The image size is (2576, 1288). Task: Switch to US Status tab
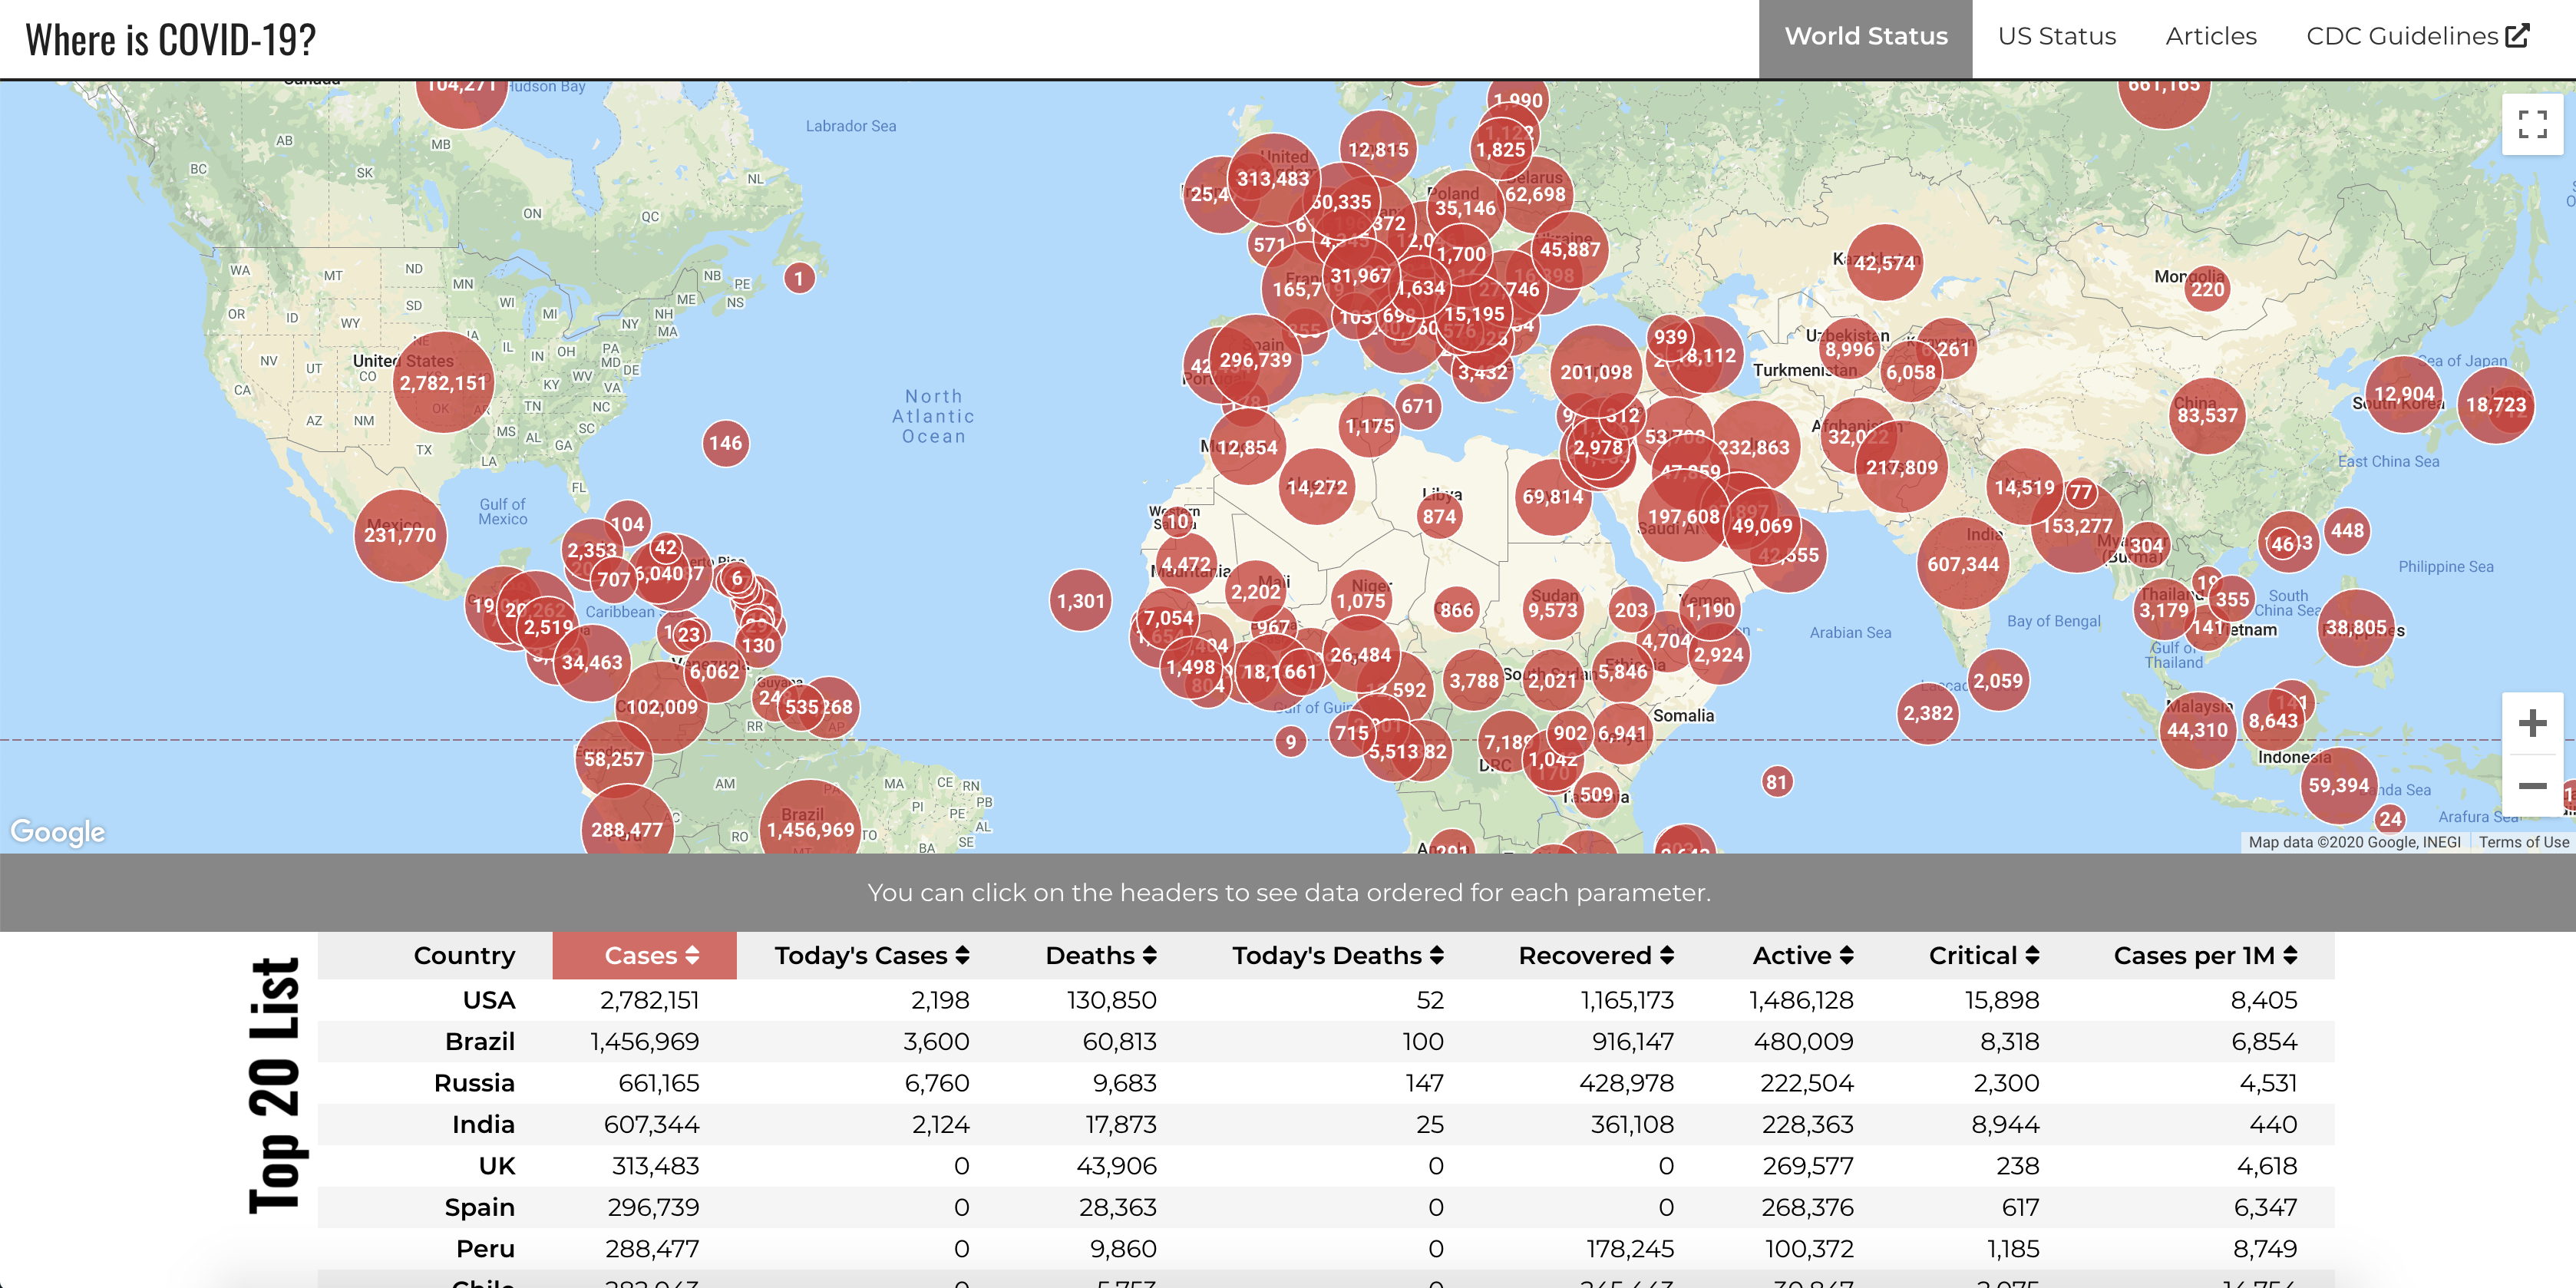pyautogui.click(x=2056, y=37)
